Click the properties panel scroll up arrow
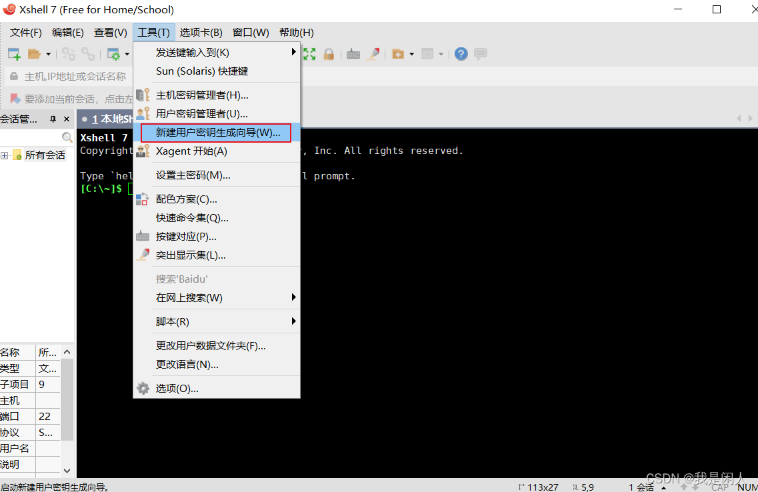This screenshot has width=758, height=492. (x=67, y=352)
